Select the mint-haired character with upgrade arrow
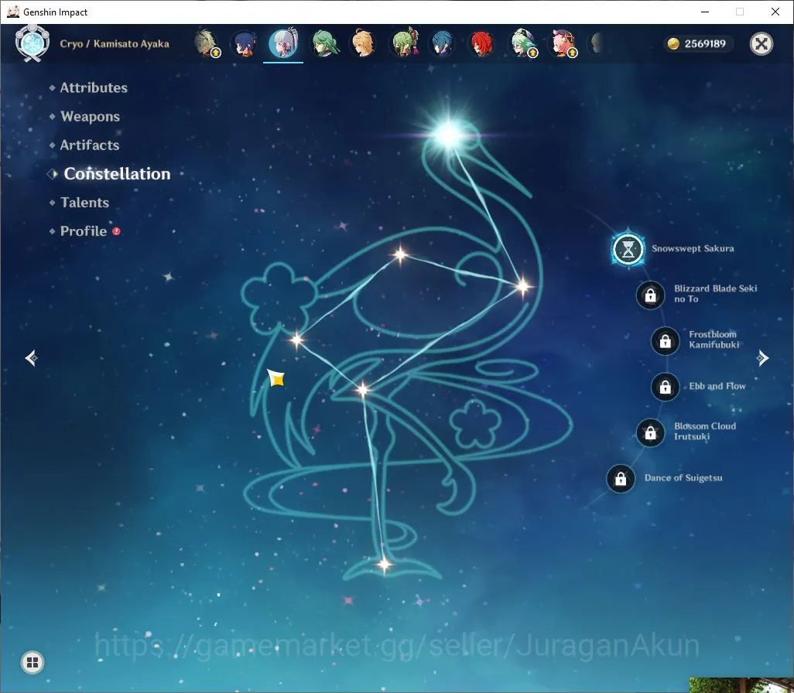Screen dimensions: 794x693 pyautogui.click(x=524, y=44)
